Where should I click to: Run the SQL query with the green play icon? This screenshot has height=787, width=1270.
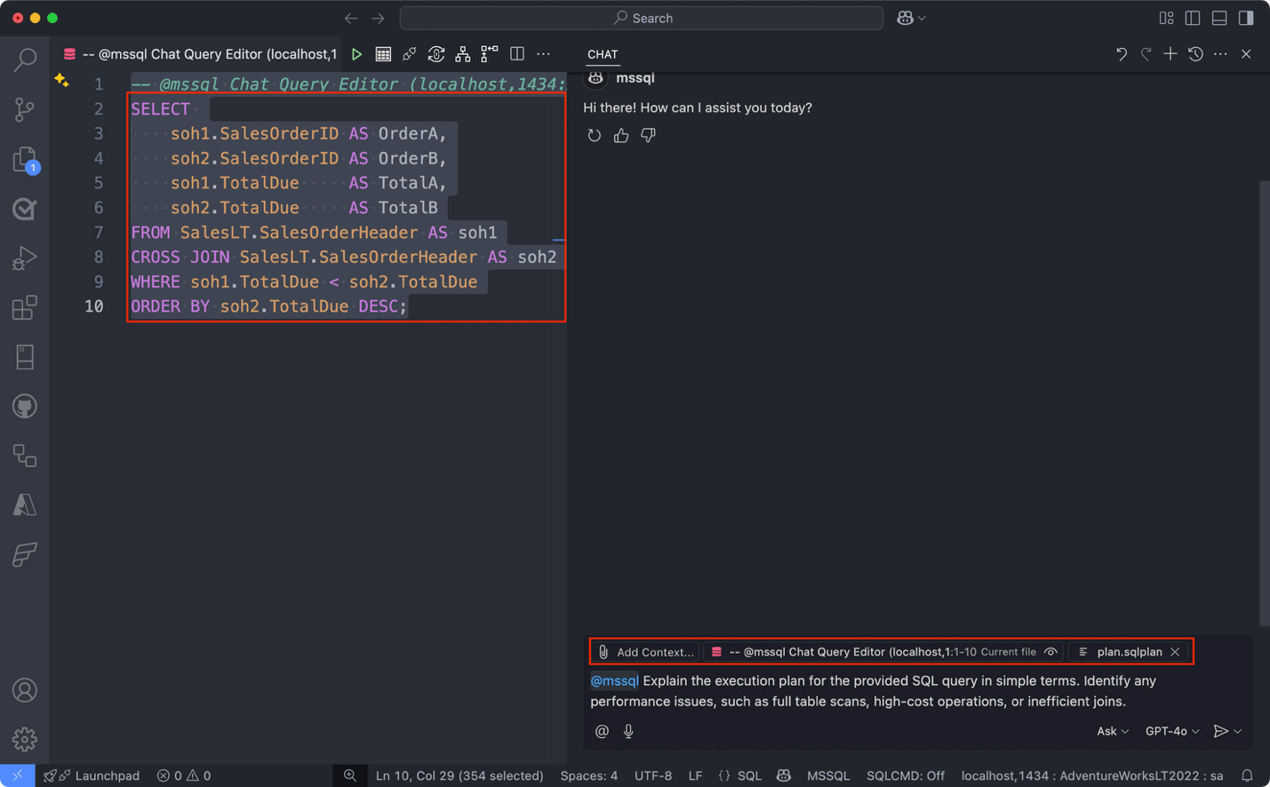click(x=356, y=53)
